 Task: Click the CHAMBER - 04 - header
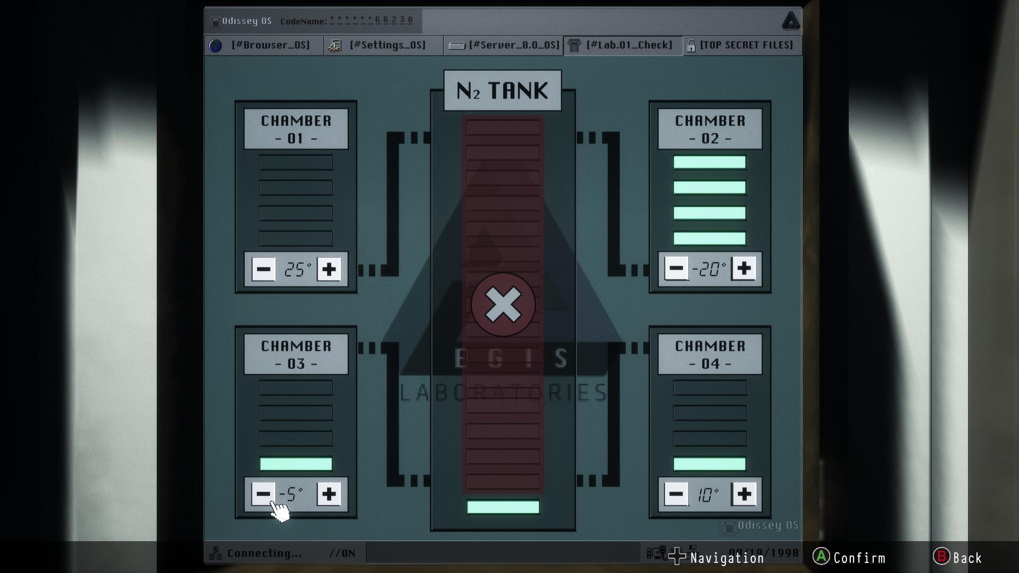click(710, 354)
